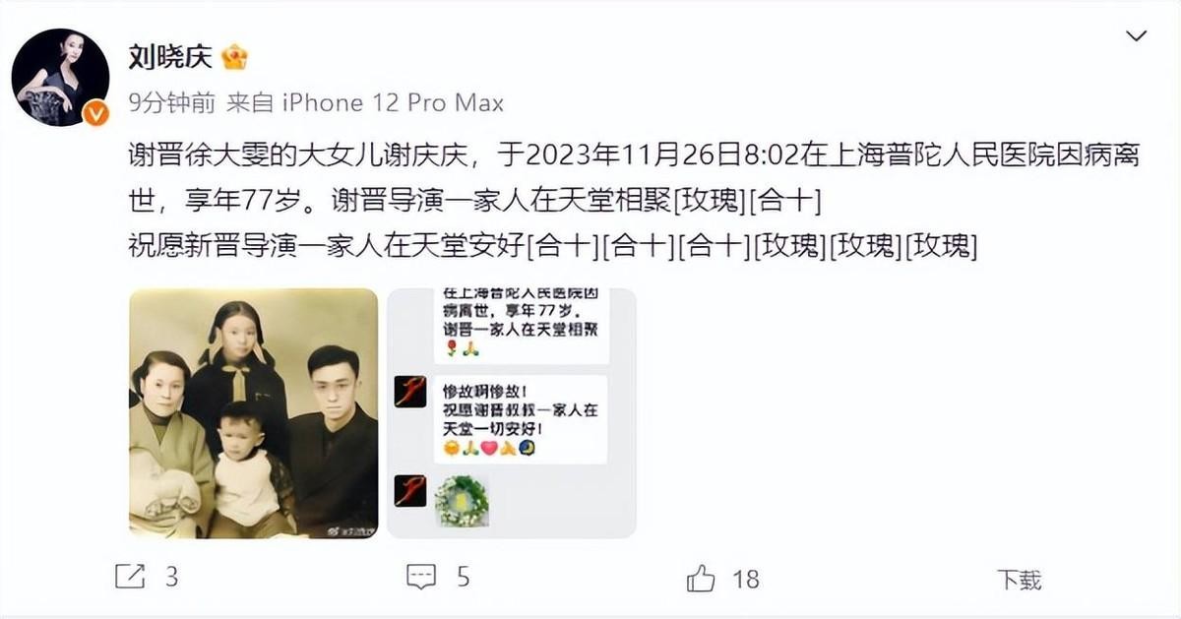The width and height of the screenshot is (1181, 619).
Task: Click the iPhone 12 Pro Max source
Action: (x=393, y=102)
